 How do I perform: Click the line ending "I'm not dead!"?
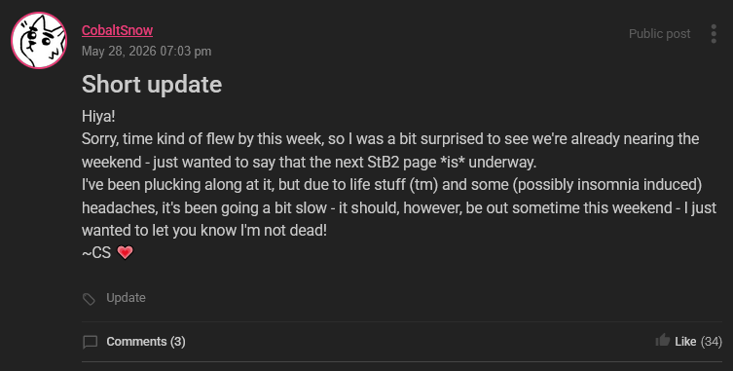204,230
